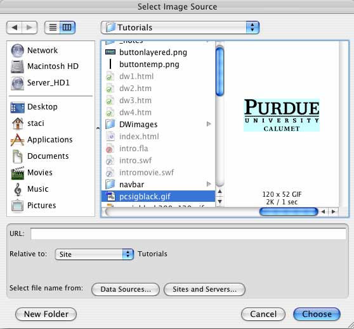Open Desktop from the sidebar
Screen dimensions: 354x329
[x=34, y=107]
